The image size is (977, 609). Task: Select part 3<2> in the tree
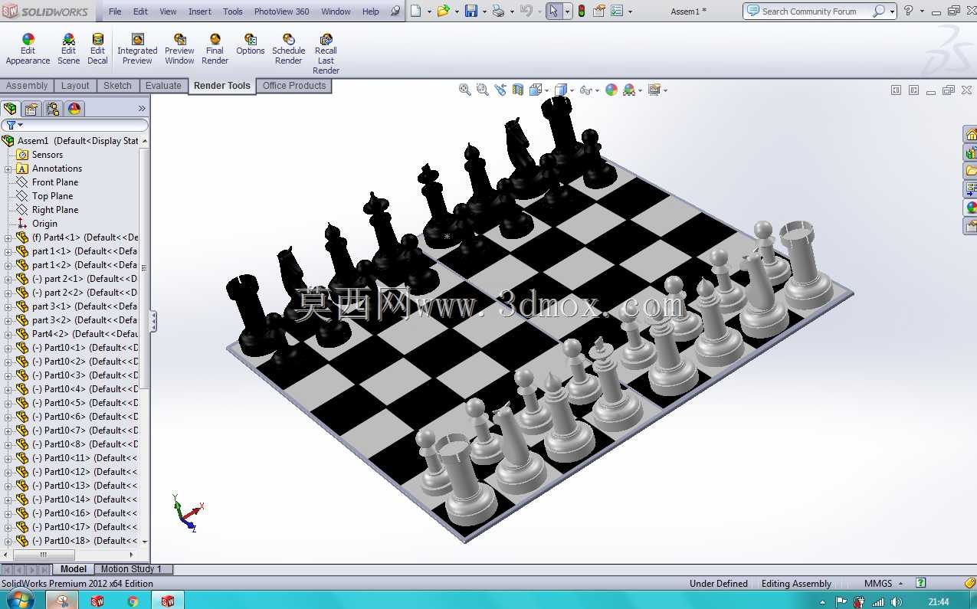tap(84, 320)
